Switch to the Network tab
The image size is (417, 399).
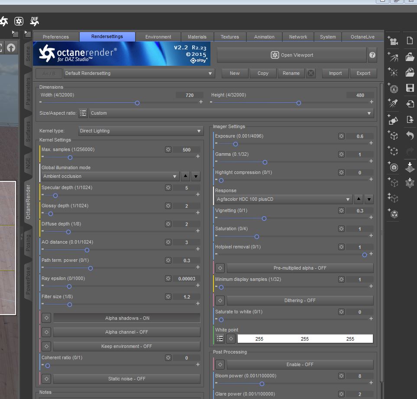tap(298, 37)
